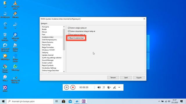Open WhatsApp desktop shortcut
The image size is (186, 104).
coord(15,68)
